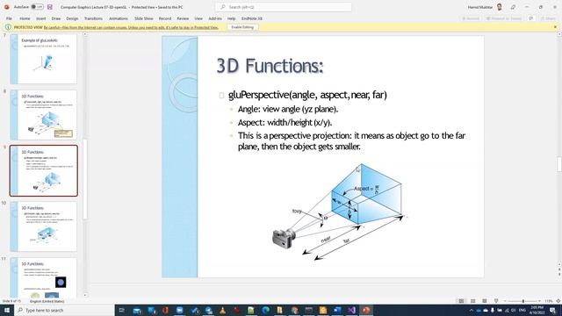Click thumbnail panel scroll-up arrow

pos(85,34)
